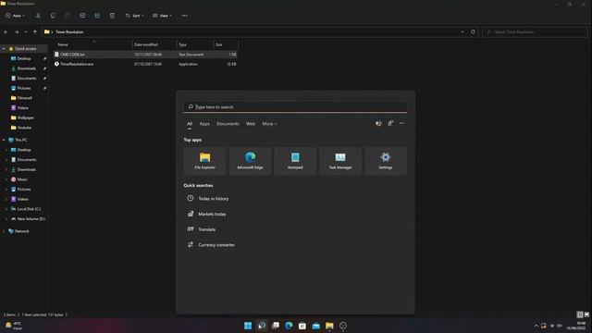Open the New dropdown in toolbar
Screen dimensions: 592x333
tap(15, 16)
